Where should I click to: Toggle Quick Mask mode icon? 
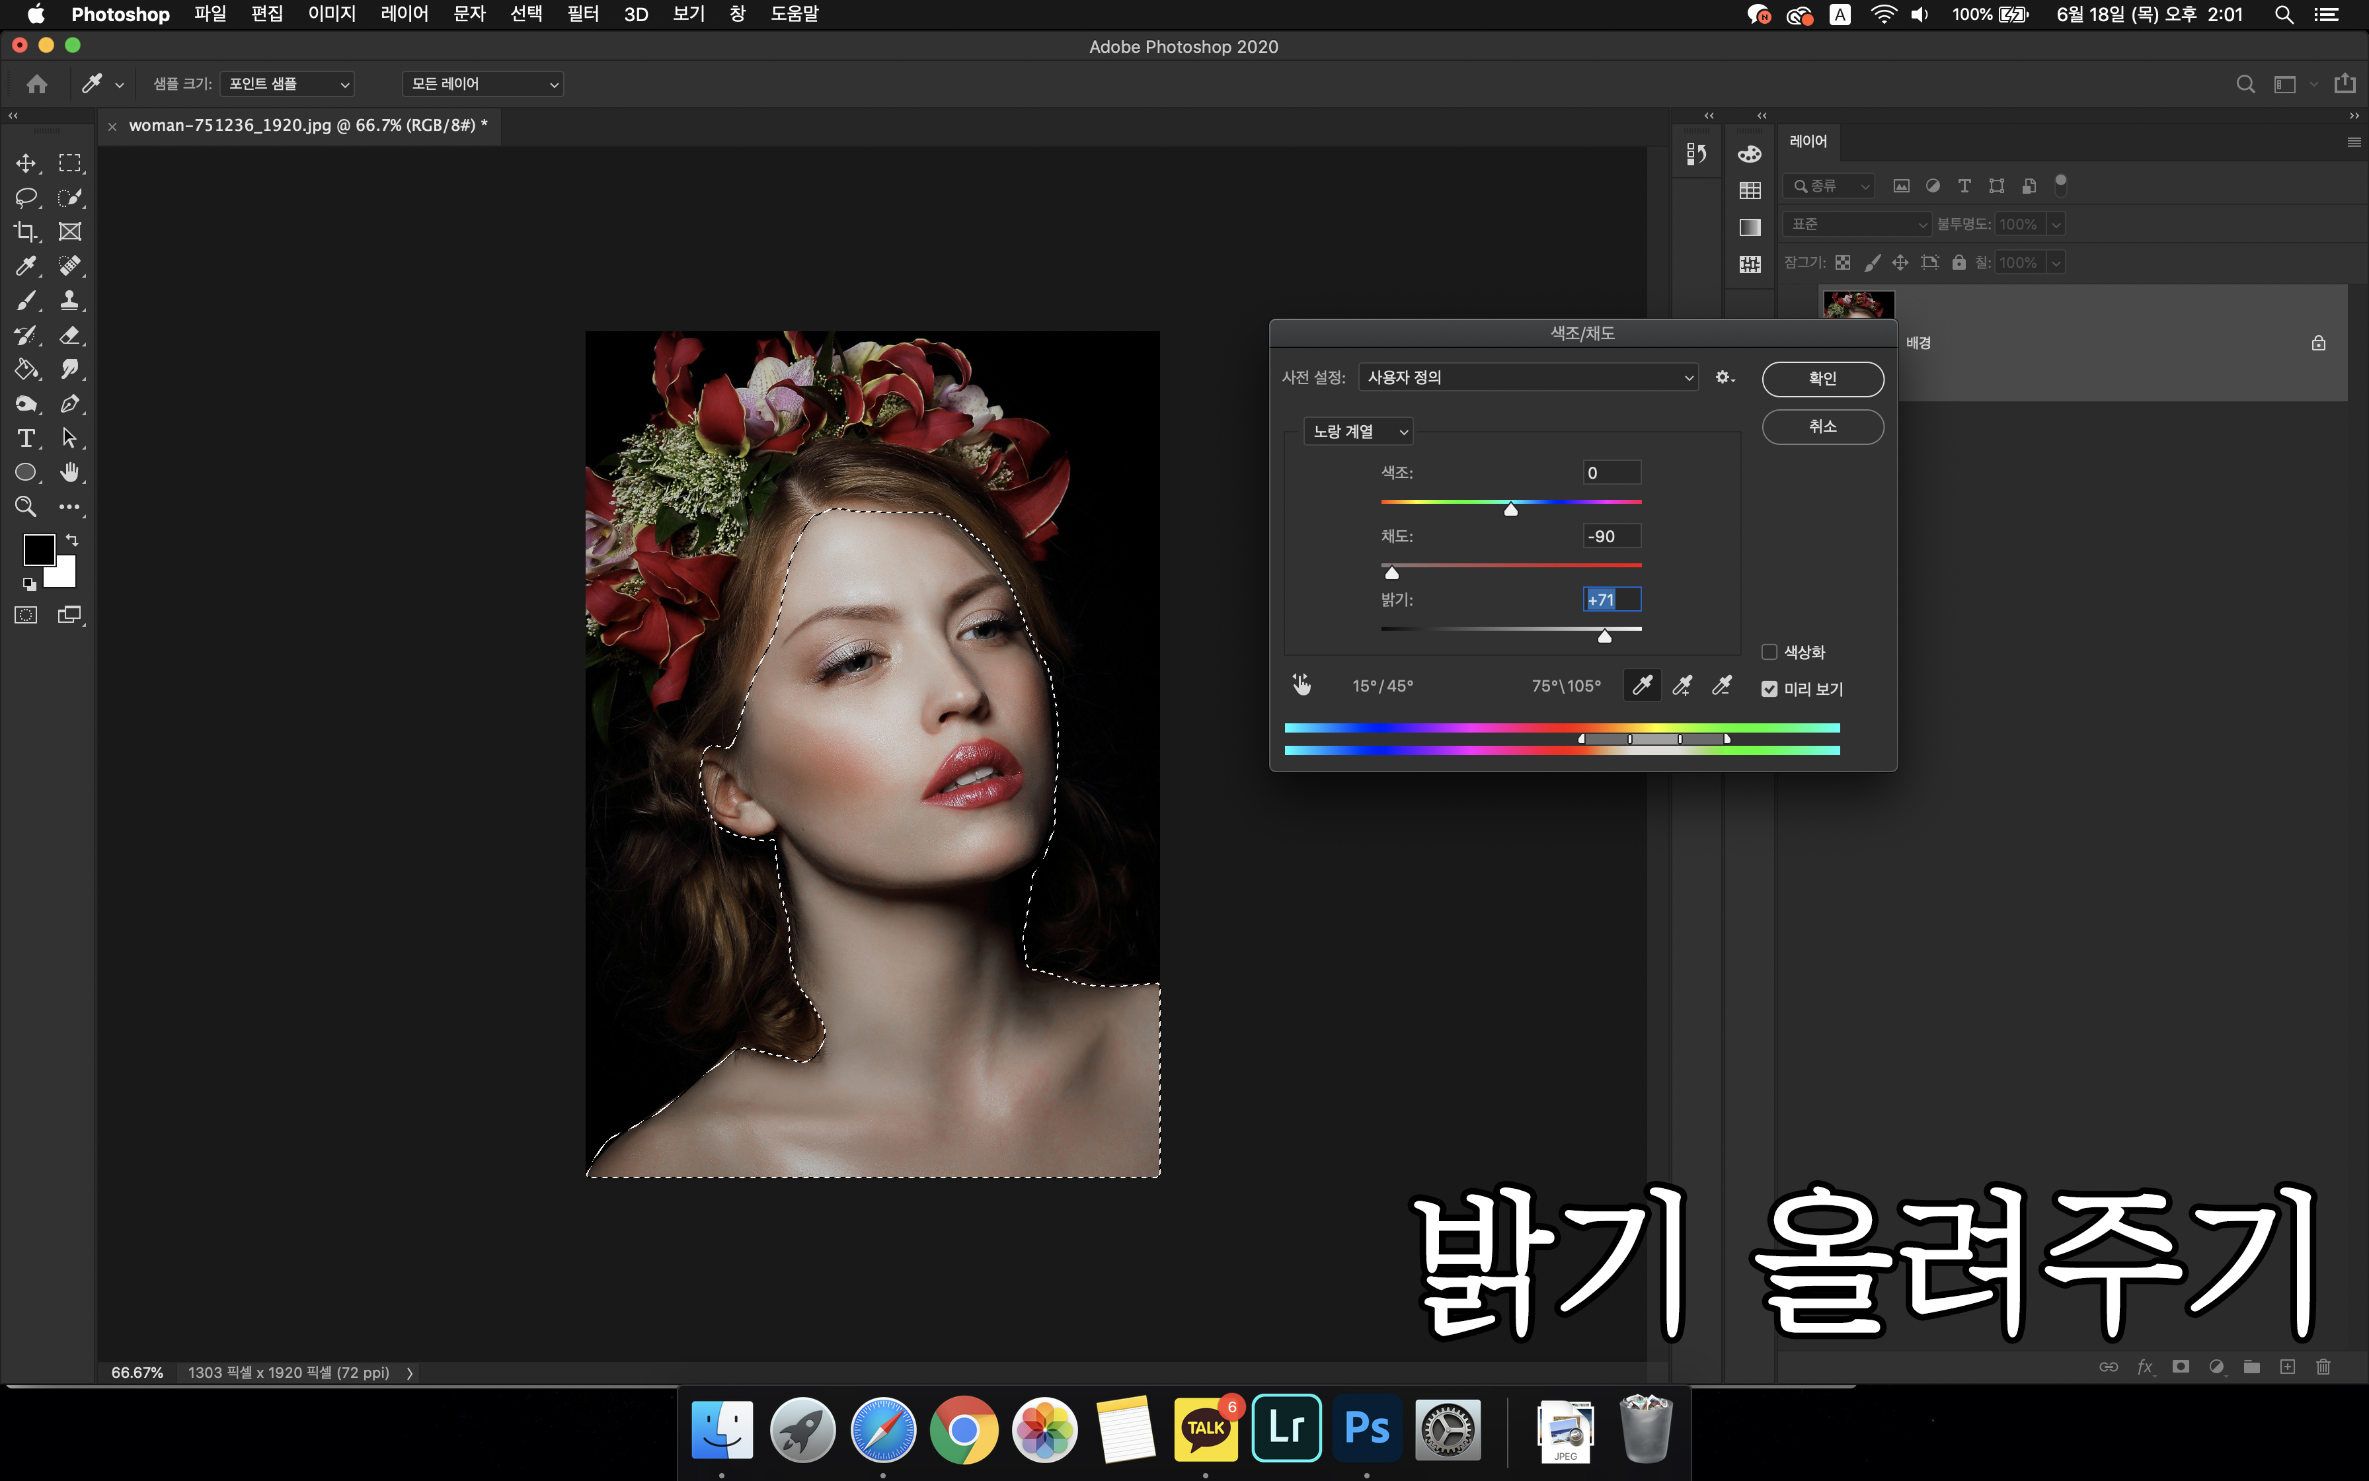(26, 615)
